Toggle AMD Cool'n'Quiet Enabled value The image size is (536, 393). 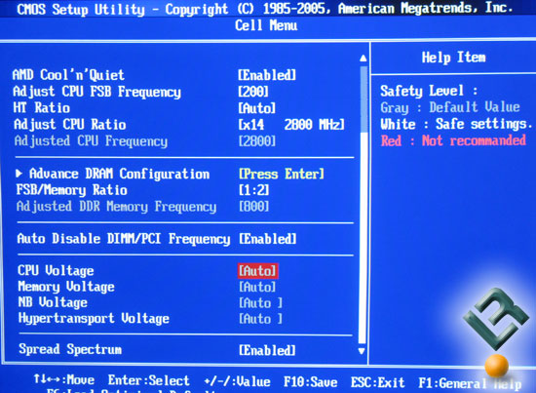click(x=267, y=75)
